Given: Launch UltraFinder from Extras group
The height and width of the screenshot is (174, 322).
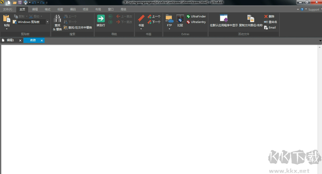Looking at the screenshot, I should [x=196, y=17].
